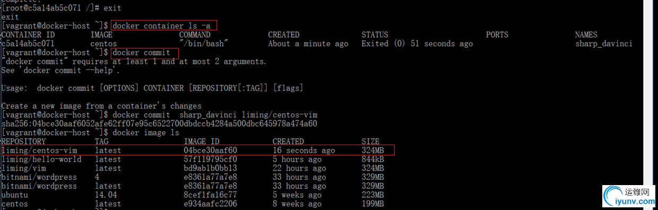Click the 'docker commit sharp_davinci liming/centos-vim' command

click(215, 115)
